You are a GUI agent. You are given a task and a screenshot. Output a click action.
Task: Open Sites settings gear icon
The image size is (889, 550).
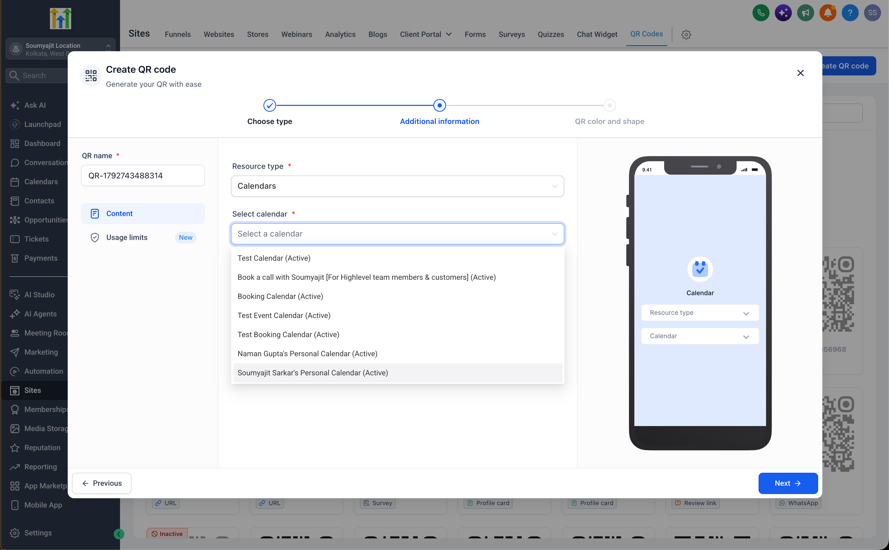click(686, 35)
